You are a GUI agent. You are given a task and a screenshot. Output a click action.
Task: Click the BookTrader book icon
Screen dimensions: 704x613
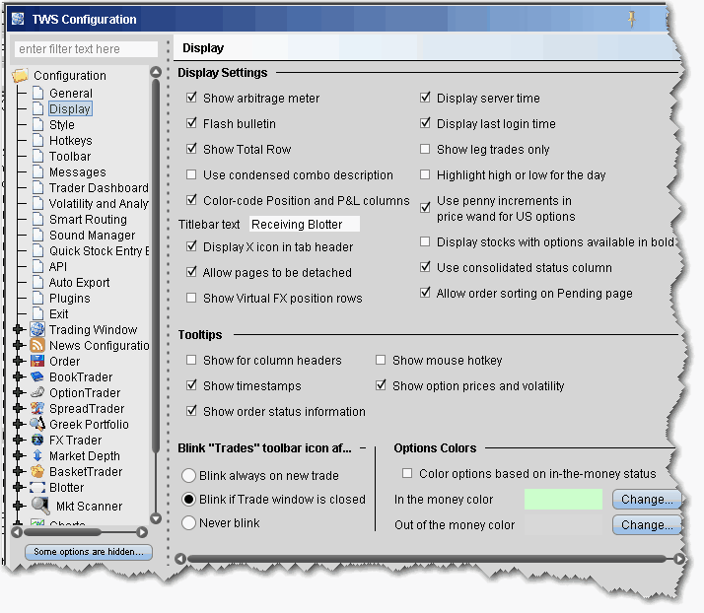click(x=37, y=376)
